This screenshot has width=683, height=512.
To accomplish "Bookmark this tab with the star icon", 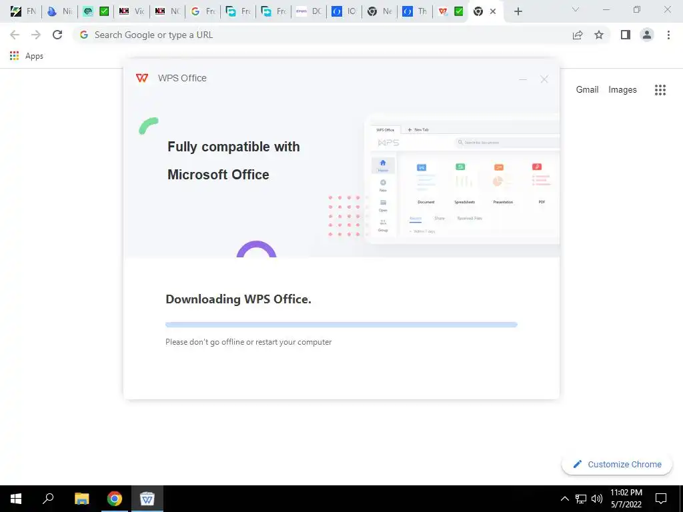I will click(x=599, y=35).
